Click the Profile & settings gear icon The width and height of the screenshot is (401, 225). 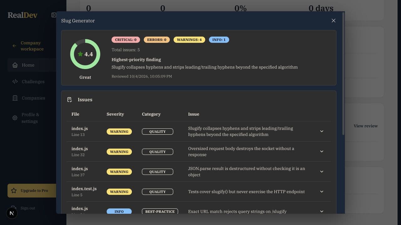pos(15,118)
